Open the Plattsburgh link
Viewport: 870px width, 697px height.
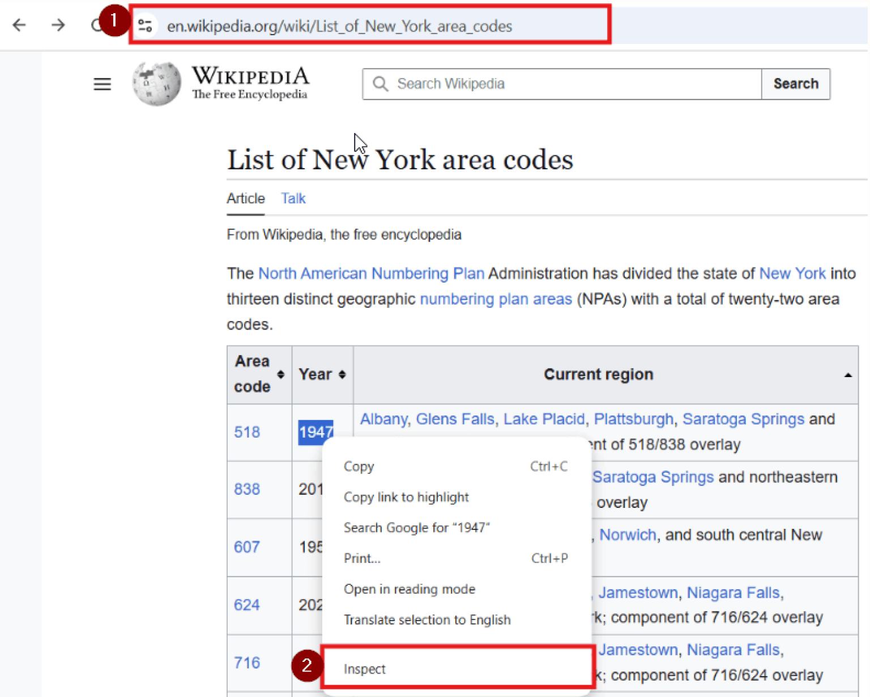[633, 419]
